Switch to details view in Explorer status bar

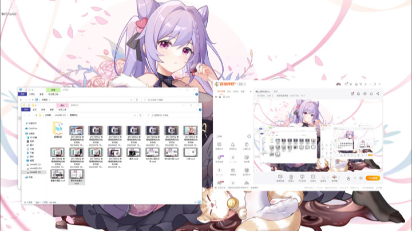click(x=196, y=202)
